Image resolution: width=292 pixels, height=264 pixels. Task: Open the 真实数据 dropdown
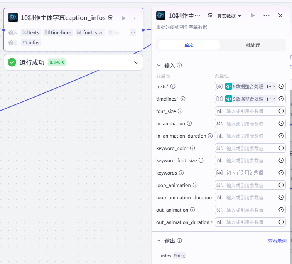tap(229, 16)
